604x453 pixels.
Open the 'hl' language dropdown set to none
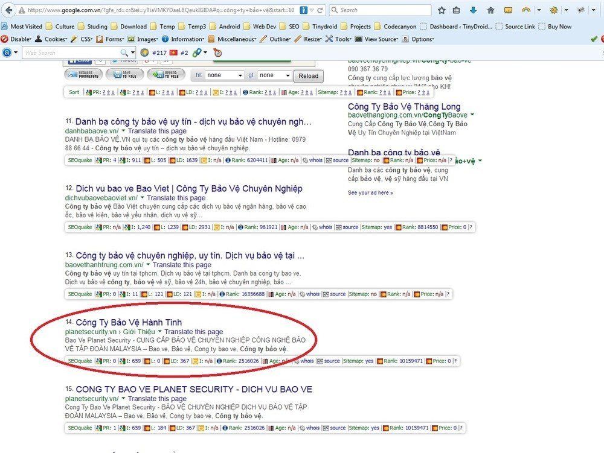click(x=224, y=75)
